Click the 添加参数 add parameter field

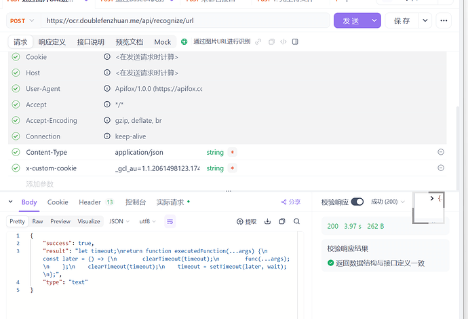click(40, 184)
